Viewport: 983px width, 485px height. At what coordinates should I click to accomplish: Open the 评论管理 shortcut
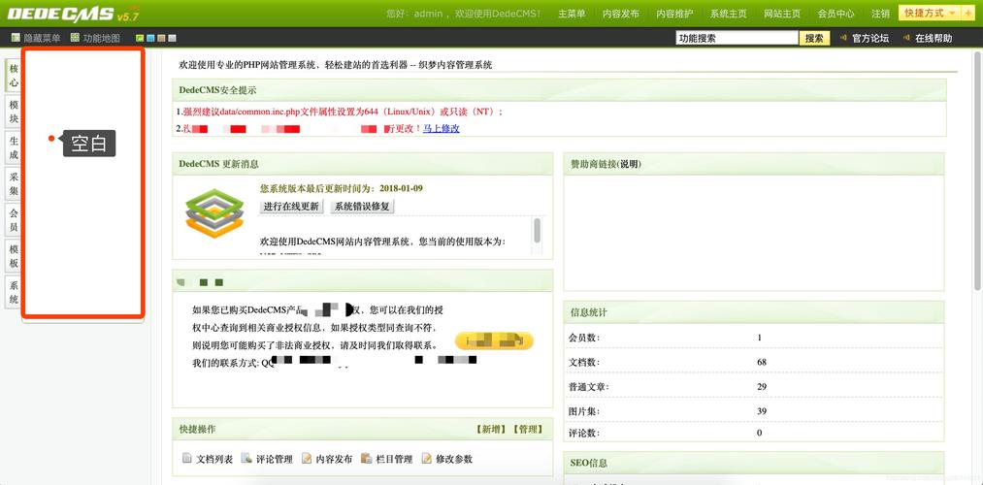click(x=275, y=460)
